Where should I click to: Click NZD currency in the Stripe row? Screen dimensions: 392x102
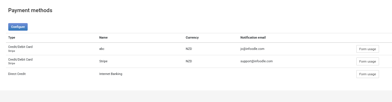(x=189, y=61)
